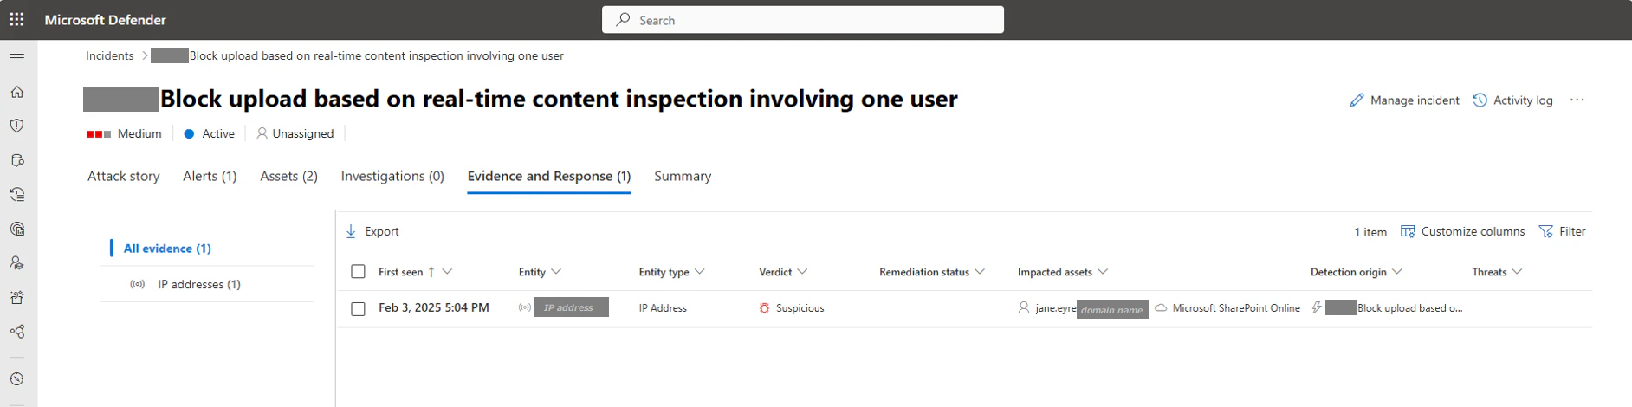Click the search magnifier icon
The height and width of the screenshot is (407, 1632).
(x=623, y=19)
